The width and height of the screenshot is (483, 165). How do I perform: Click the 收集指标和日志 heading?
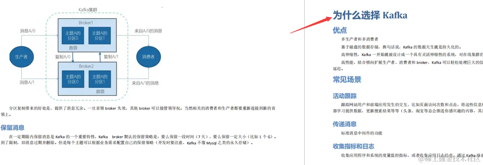coord(353,146)
